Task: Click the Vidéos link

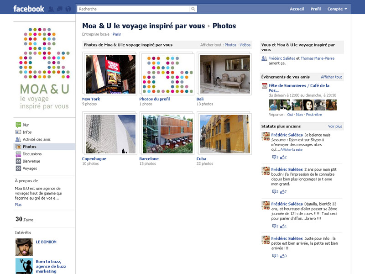Action: (x=245, y=45)
